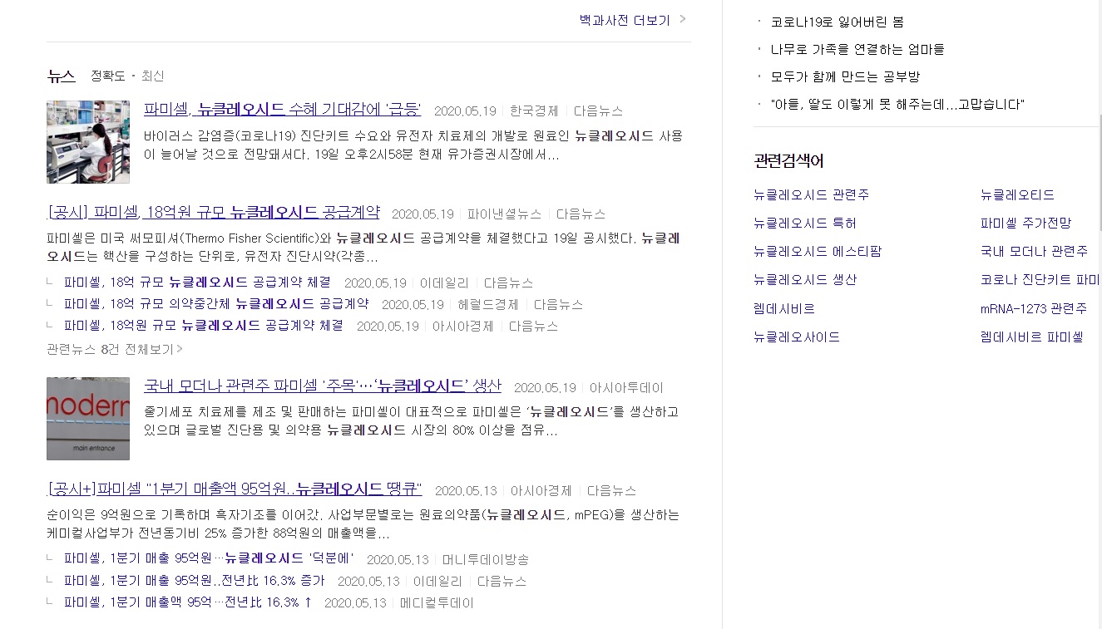The image size is (1102, 629).
Task: Open 코로나19로 잃어버린 봄 link
Action: 838,22
